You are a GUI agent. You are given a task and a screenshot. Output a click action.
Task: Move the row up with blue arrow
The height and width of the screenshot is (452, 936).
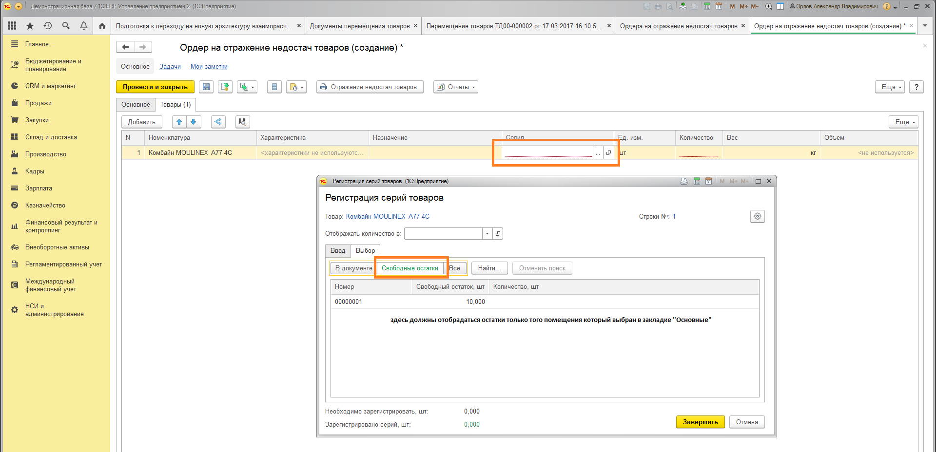tap(179, 122)
